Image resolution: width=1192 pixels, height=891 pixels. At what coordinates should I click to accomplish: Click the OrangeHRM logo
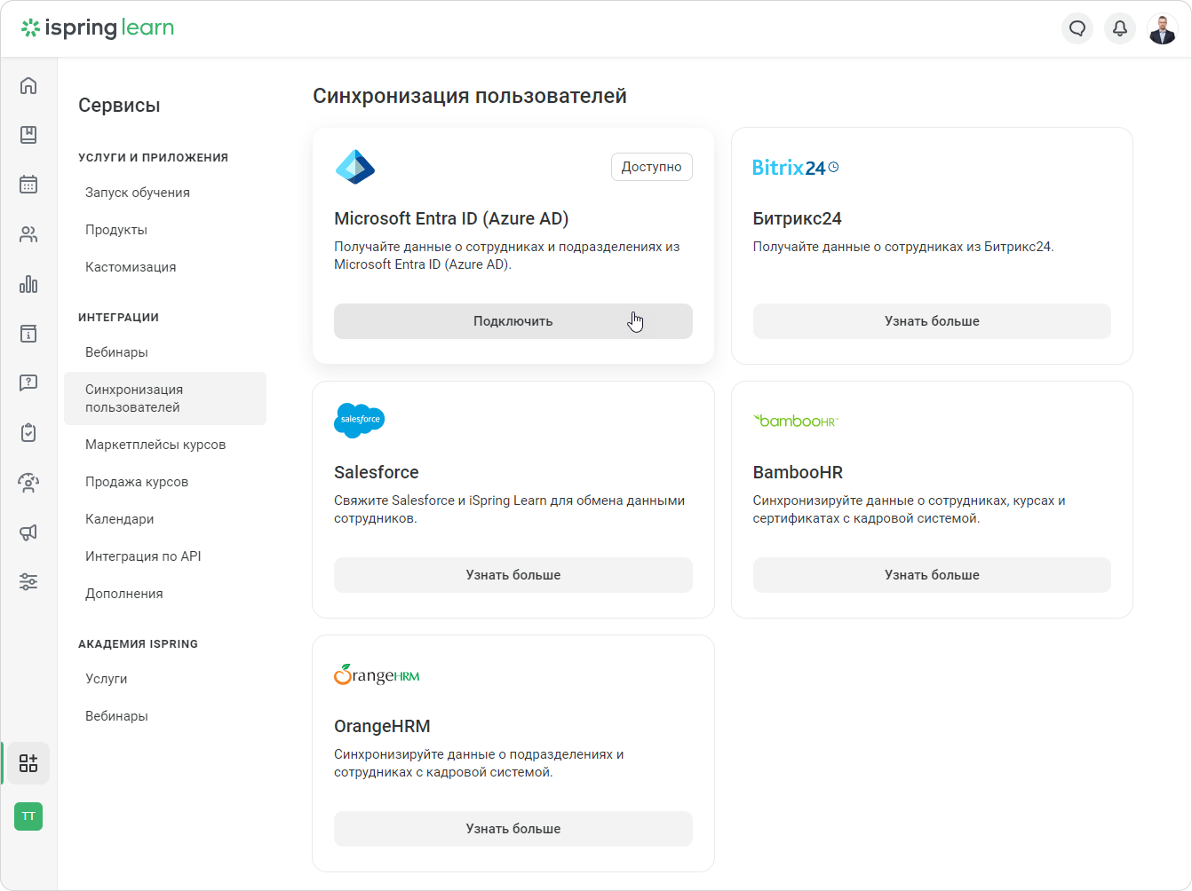tap(377, 674)
